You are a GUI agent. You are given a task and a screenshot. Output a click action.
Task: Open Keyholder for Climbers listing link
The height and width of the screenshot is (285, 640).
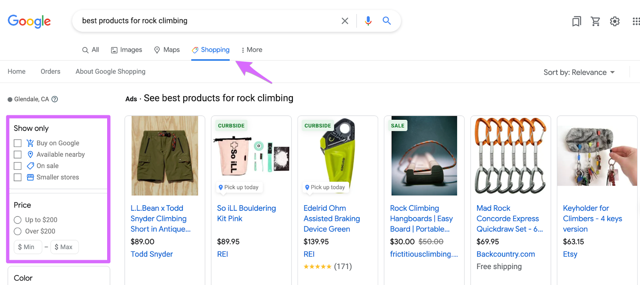coord(592,219)
